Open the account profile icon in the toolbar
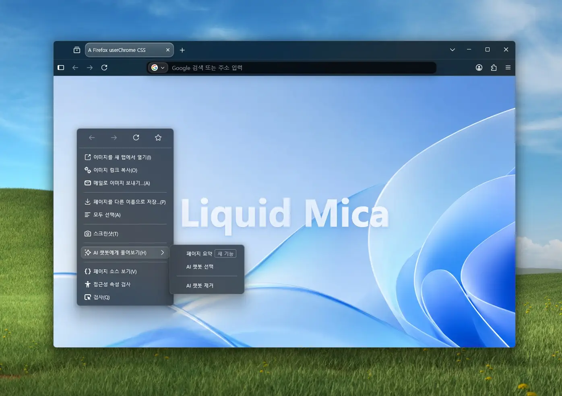The image size is (562, 396). 479,68
